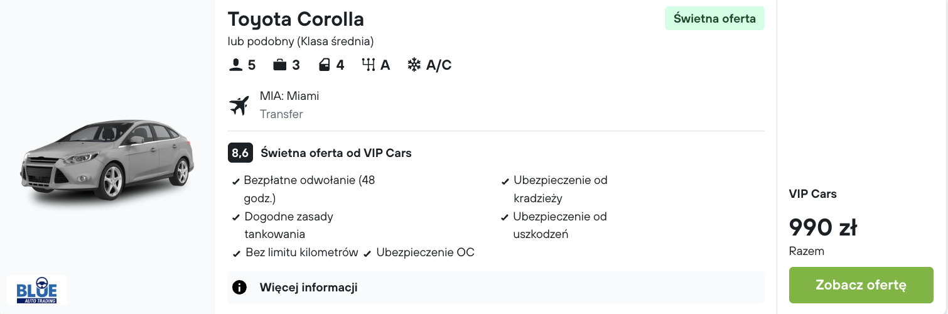
Task: Click the 8,6 rating badge
Action: tap(240, 153)
